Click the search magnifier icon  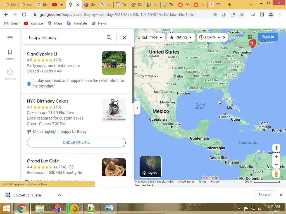pyautogui.click(x=109, y=38)
